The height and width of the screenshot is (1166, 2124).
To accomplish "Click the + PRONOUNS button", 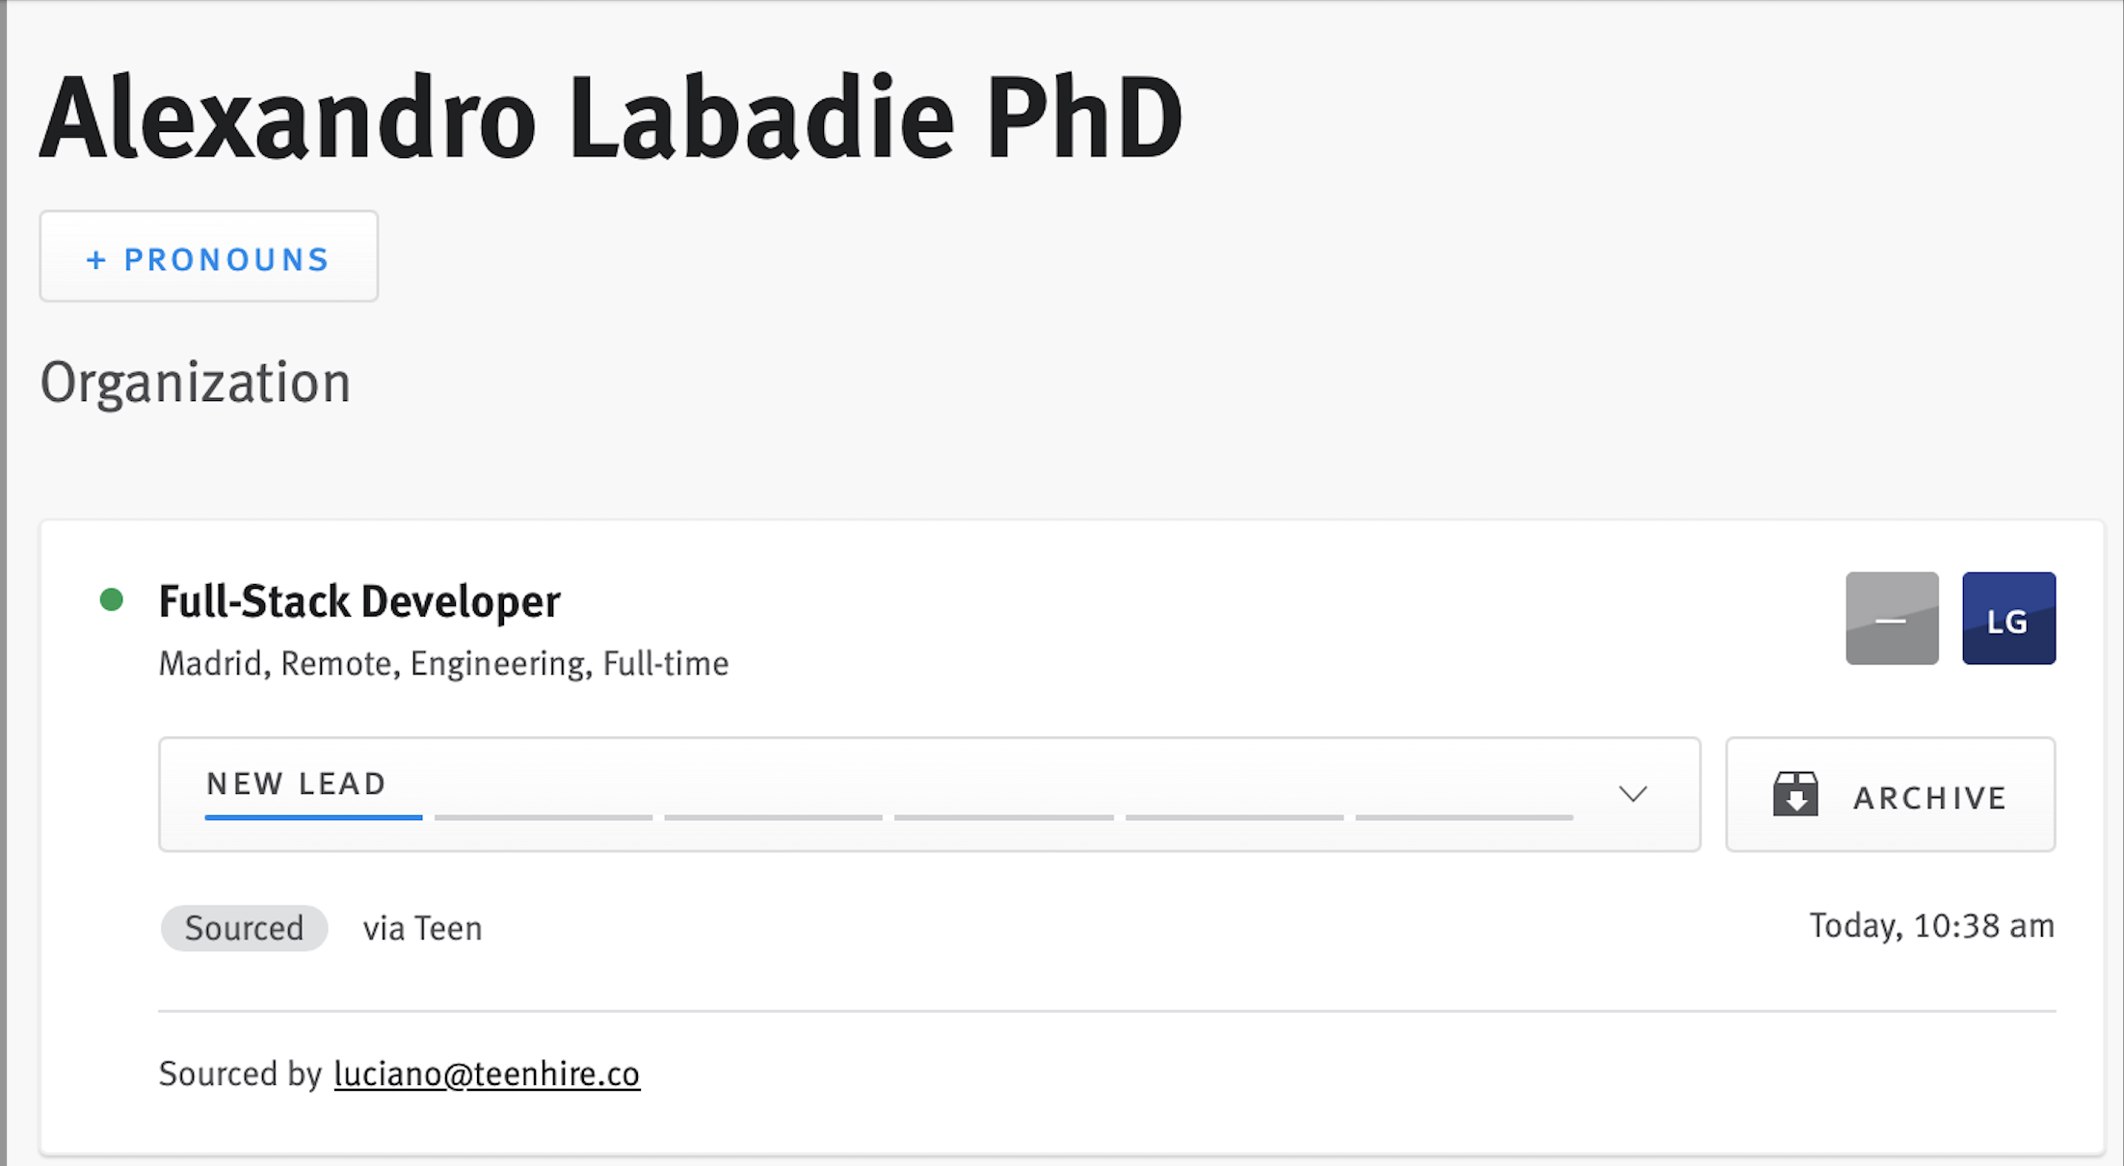I will coord(208,256).
